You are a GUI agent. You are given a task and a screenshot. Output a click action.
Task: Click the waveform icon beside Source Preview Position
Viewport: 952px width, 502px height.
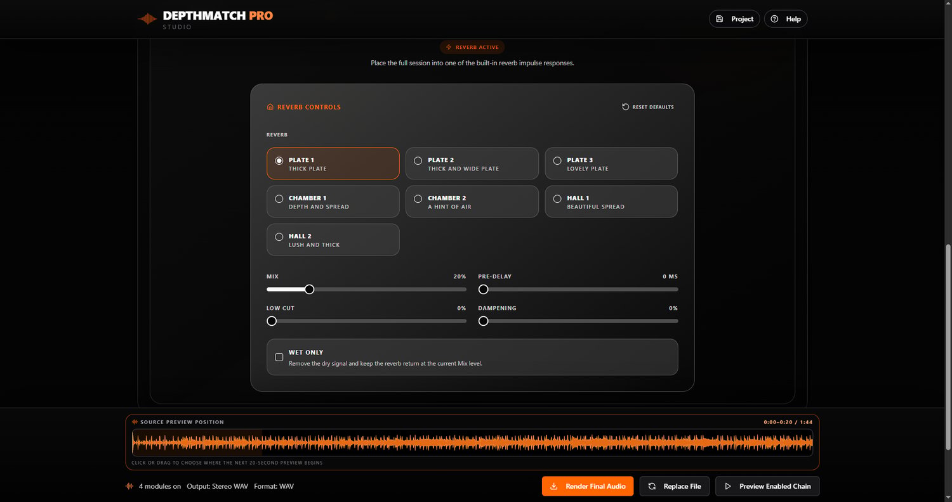pyautogui.click(x=135, y=422)
